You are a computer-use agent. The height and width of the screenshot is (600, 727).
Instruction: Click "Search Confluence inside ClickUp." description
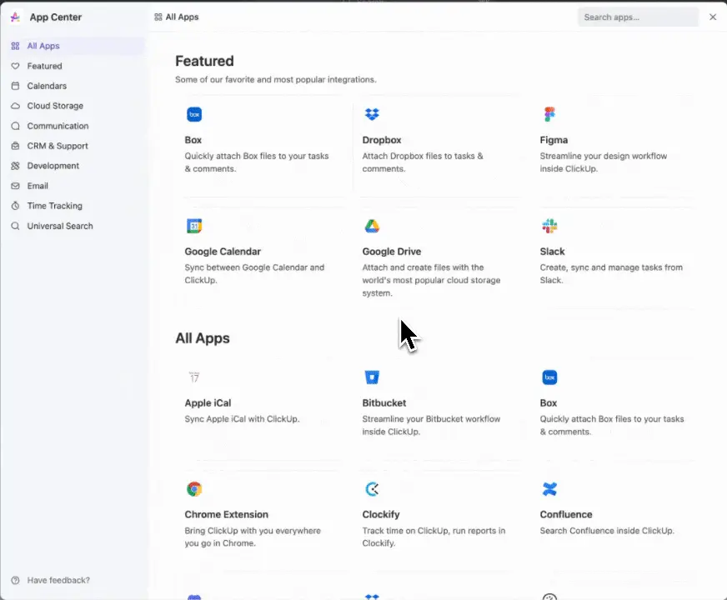pos(607,531)
